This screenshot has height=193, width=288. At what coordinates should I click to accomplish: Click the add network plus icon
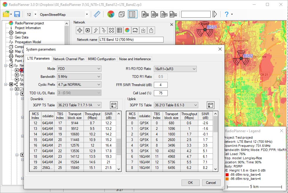point(80,30)
